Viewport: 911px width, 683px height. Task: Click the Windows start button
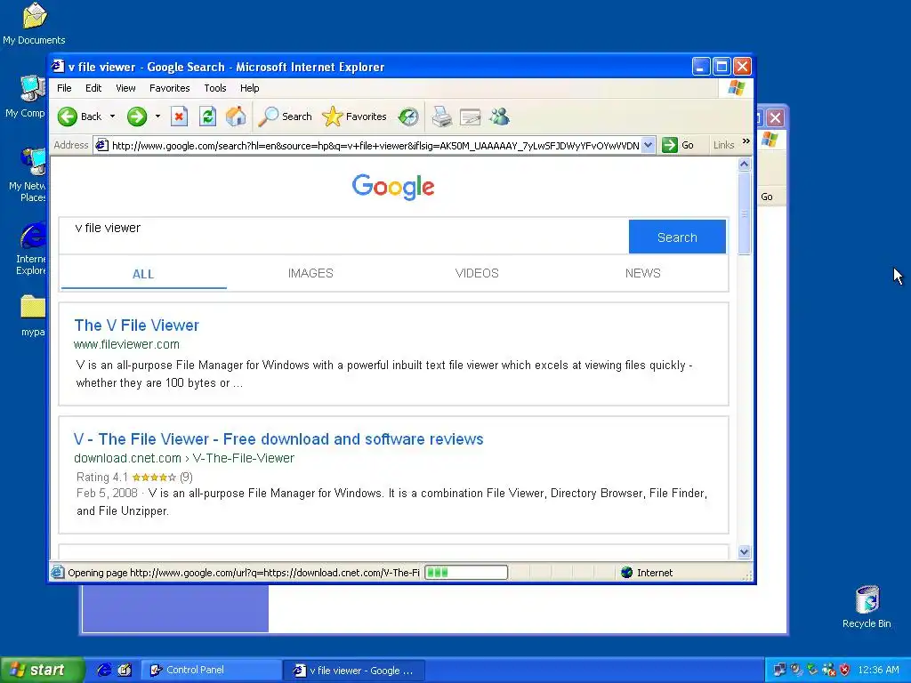coord(42,671)
